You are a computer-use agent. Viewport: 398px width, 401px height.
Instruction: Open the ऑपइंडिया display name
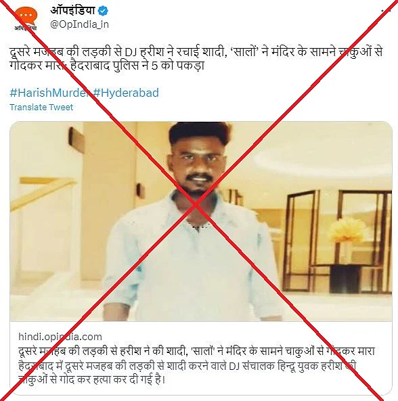click(x=72, y=11)
